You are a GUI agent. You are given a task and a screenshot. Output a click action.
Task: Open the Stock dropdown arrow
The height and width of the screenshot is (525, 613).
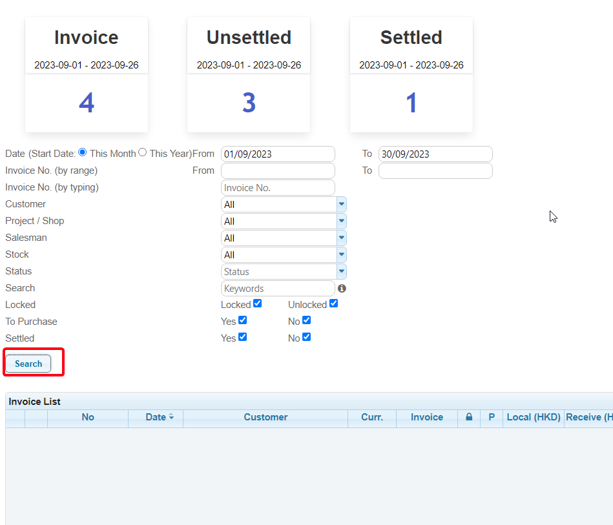point(341,255)
